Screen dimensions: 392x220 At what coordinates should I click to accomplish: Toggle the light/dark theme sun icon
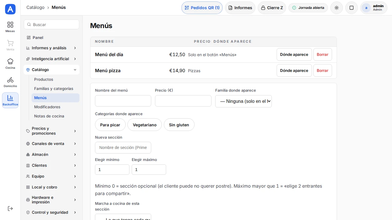click(x=337, y=8)
